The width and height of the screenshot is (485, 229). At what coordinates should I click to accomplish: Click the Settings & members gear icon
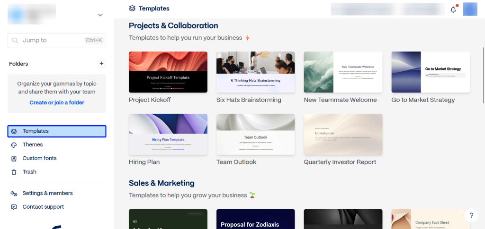14,194
